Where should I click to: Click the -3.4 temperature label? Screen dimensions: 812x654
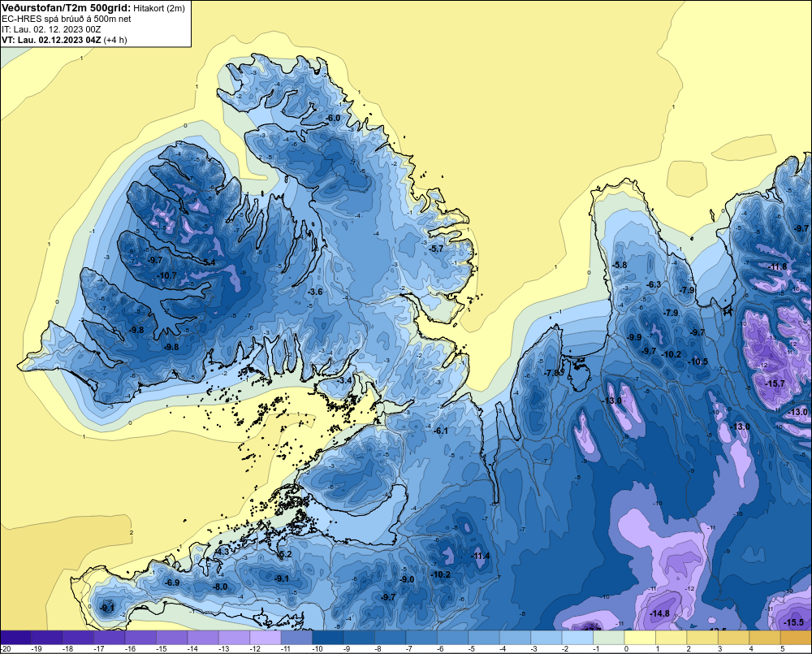coord(344,380)
